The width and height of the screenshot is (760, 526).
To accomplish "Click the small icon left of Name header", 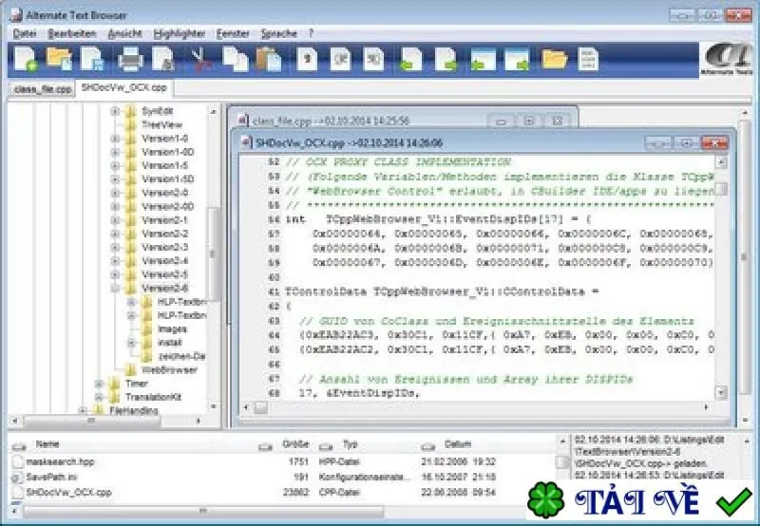I will pos(19,445).
